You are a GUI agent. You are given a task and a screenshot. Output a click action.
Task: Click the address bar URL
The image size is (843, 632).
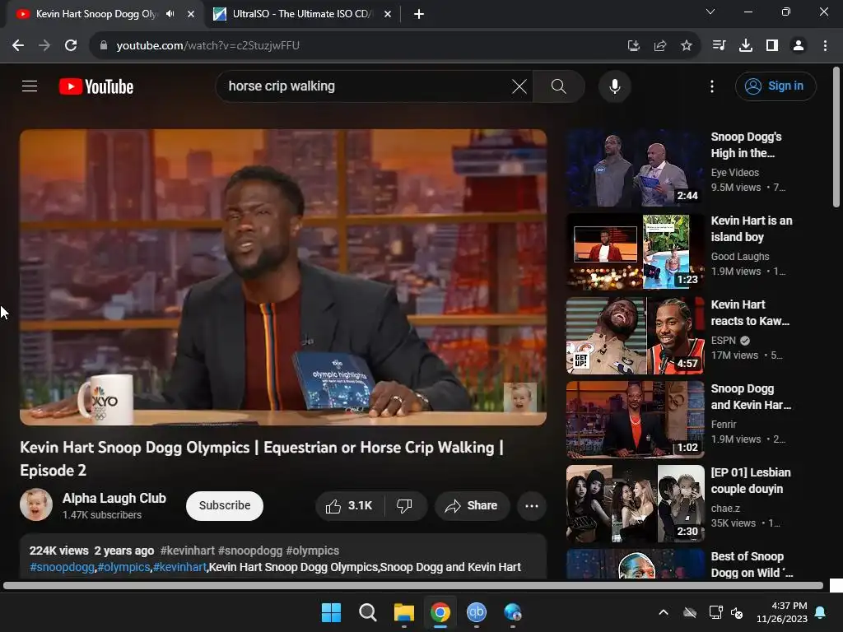(208, 46)
